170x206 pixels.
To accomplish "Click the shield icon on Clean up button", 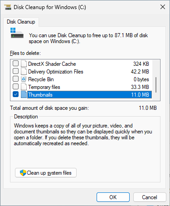I will [23, 173].
